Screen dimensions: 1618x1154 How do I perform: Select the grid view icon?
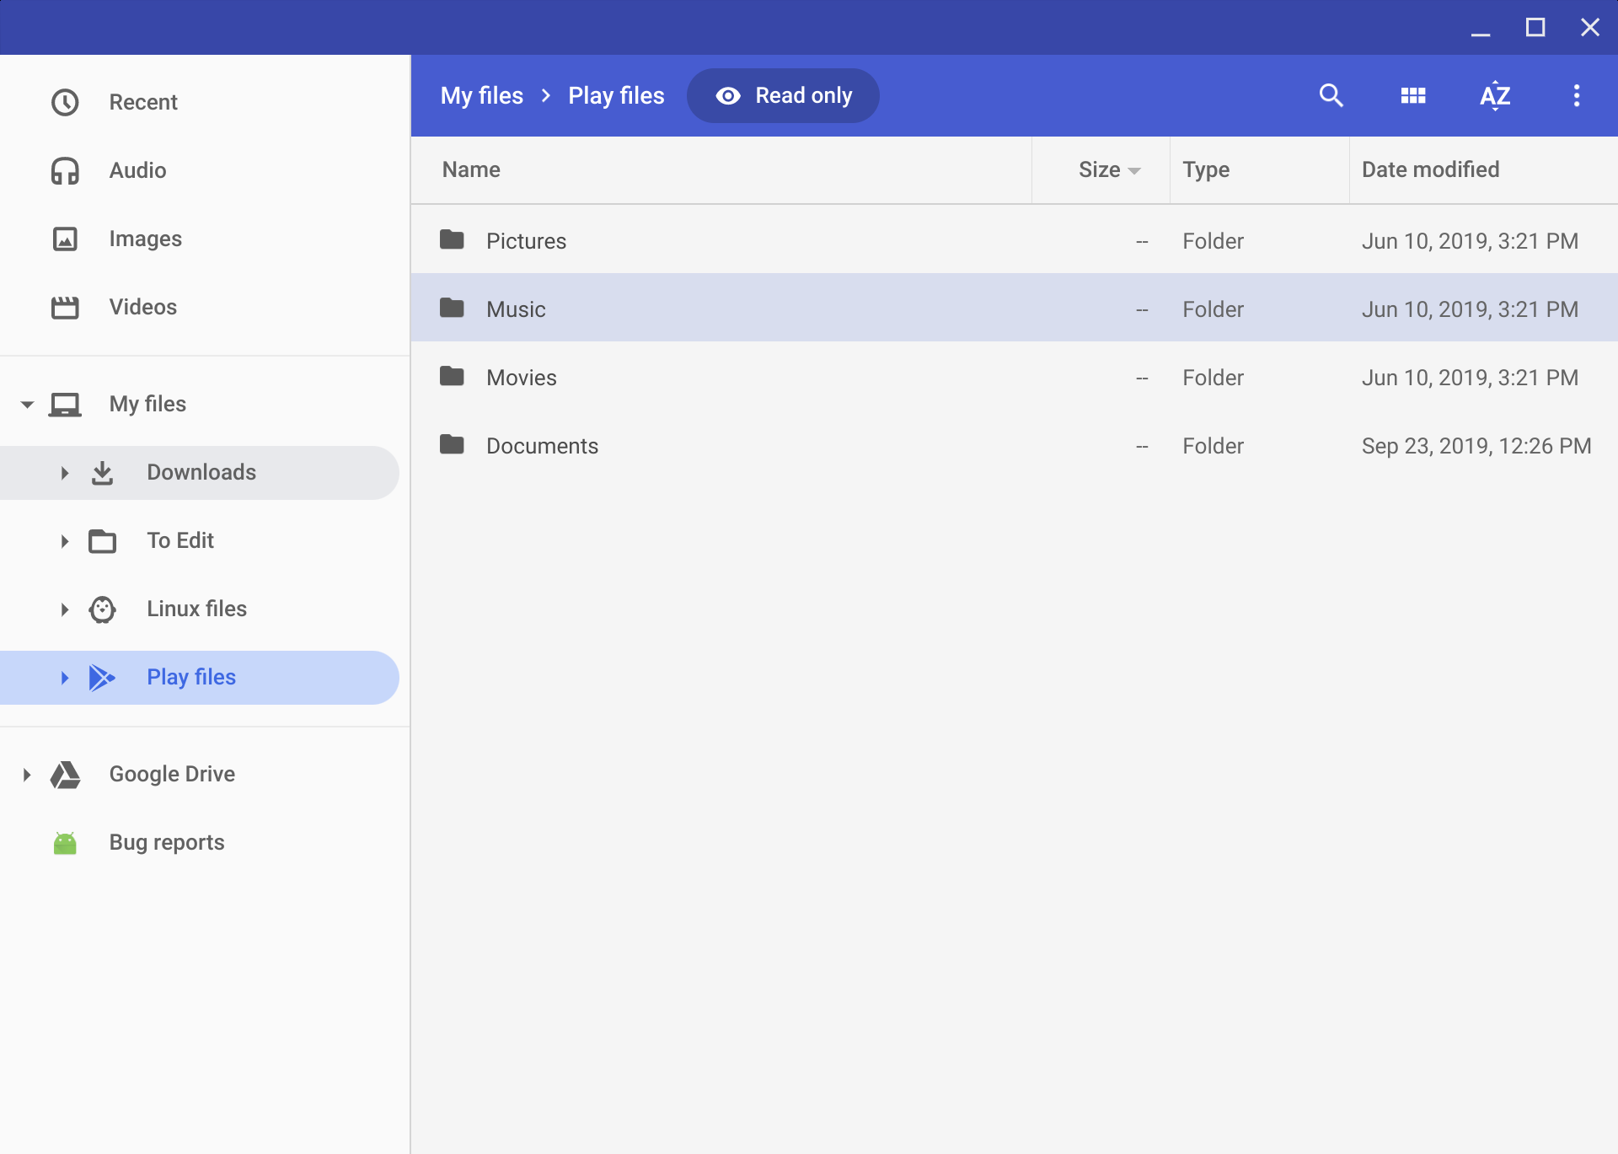pyautogui.click(x=1412, y=95)
